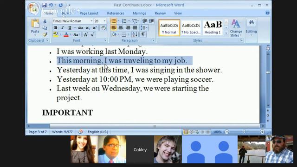Toggle Show/Hide paragraph marks

click(x=143, y=34)
